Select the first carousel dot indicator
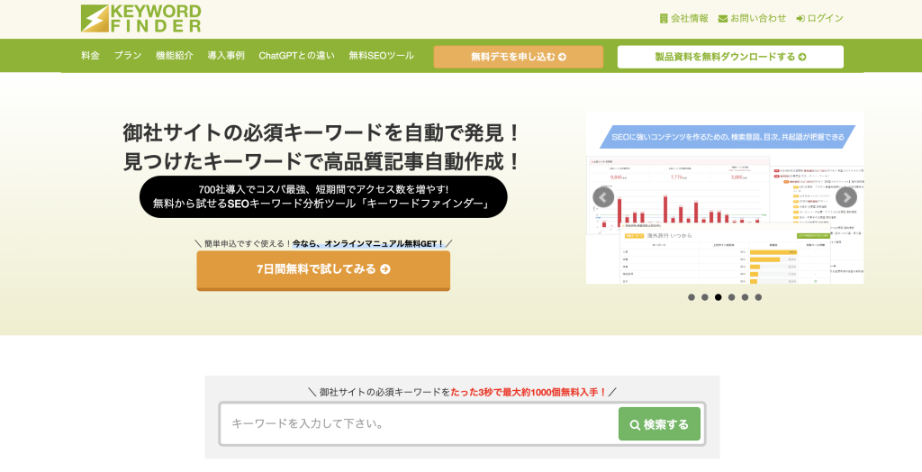Screen dimensions: 922x472 tap(691, 297)
